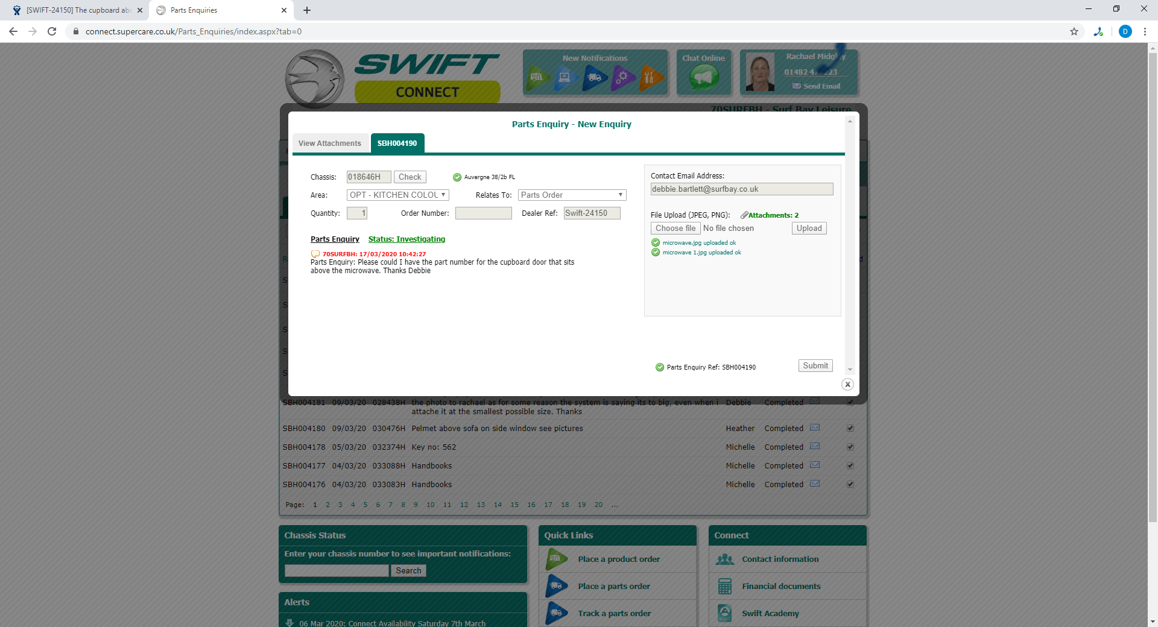Open the dark blue delivery truck notification icon
The image size is (1158, 627).
coord(595,78)
